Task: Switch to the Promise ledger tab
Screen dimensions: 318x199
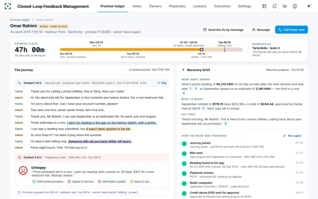Action: tap(113, 6)
